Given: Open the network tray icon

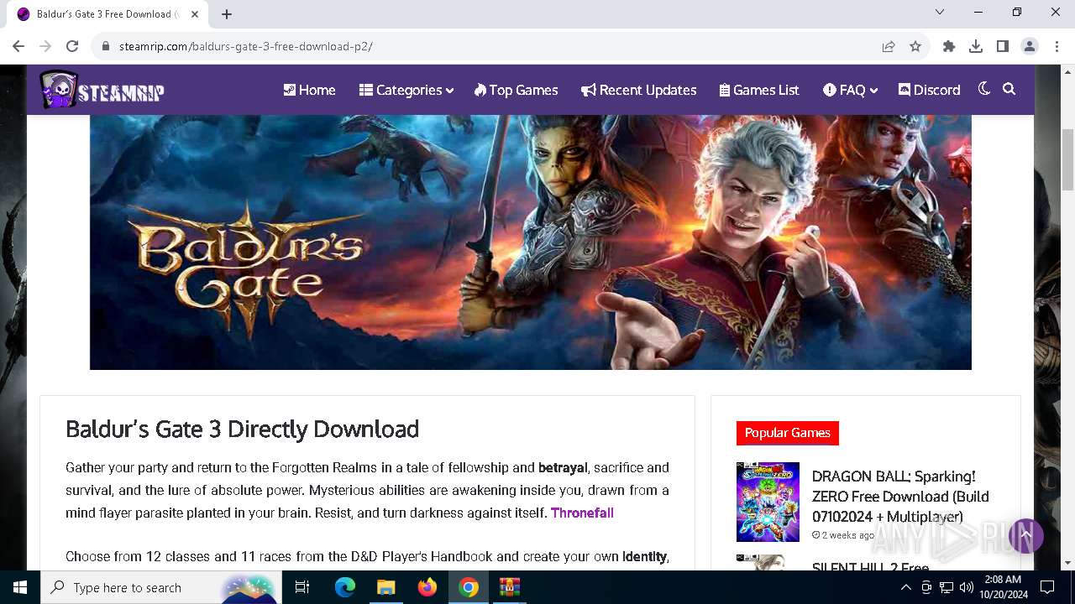Looking at the screenshot, I should point(947,587).
